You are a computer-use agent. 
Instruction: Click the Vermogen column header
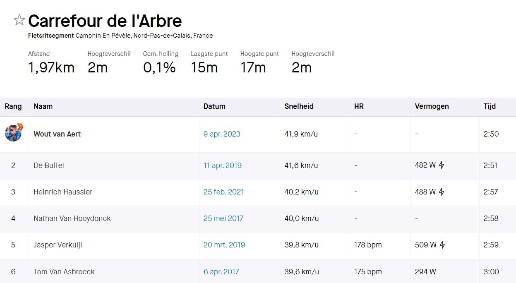coord(432,106)
